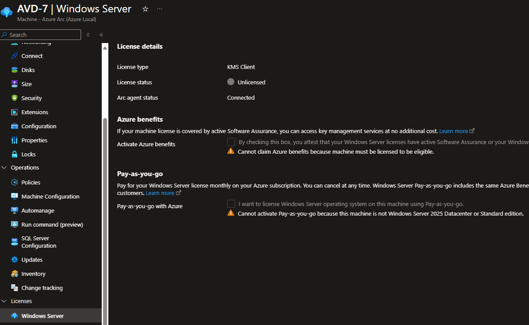The height and width of the screenshot is (325, 529).
Task: Click the Policies icon
Action: (15, 182)
